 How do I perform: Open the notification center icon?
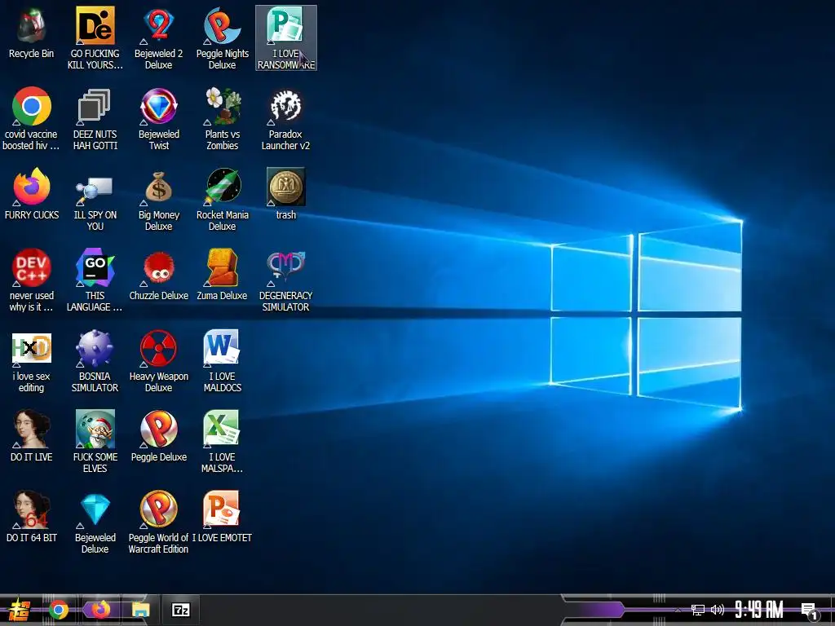810,611
